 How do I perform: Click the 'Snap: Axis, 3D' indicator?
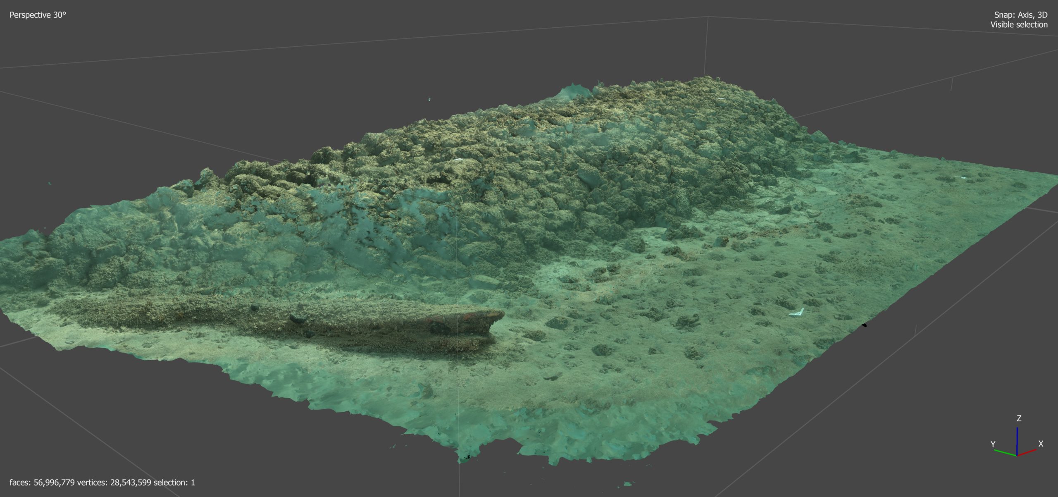click(1020, 15)
